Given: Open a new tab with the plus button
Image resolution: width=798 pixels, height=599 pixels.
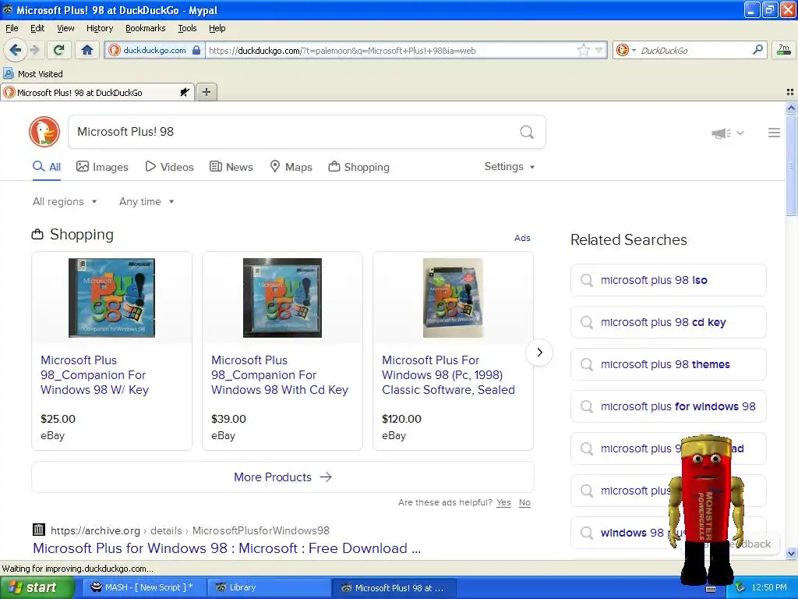Looking at the screenshot, I should 206,92.
